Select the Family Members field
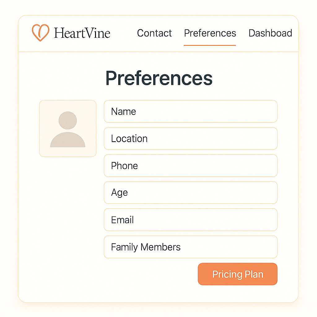This screenshot has width=317, height=317. (190, 247)
